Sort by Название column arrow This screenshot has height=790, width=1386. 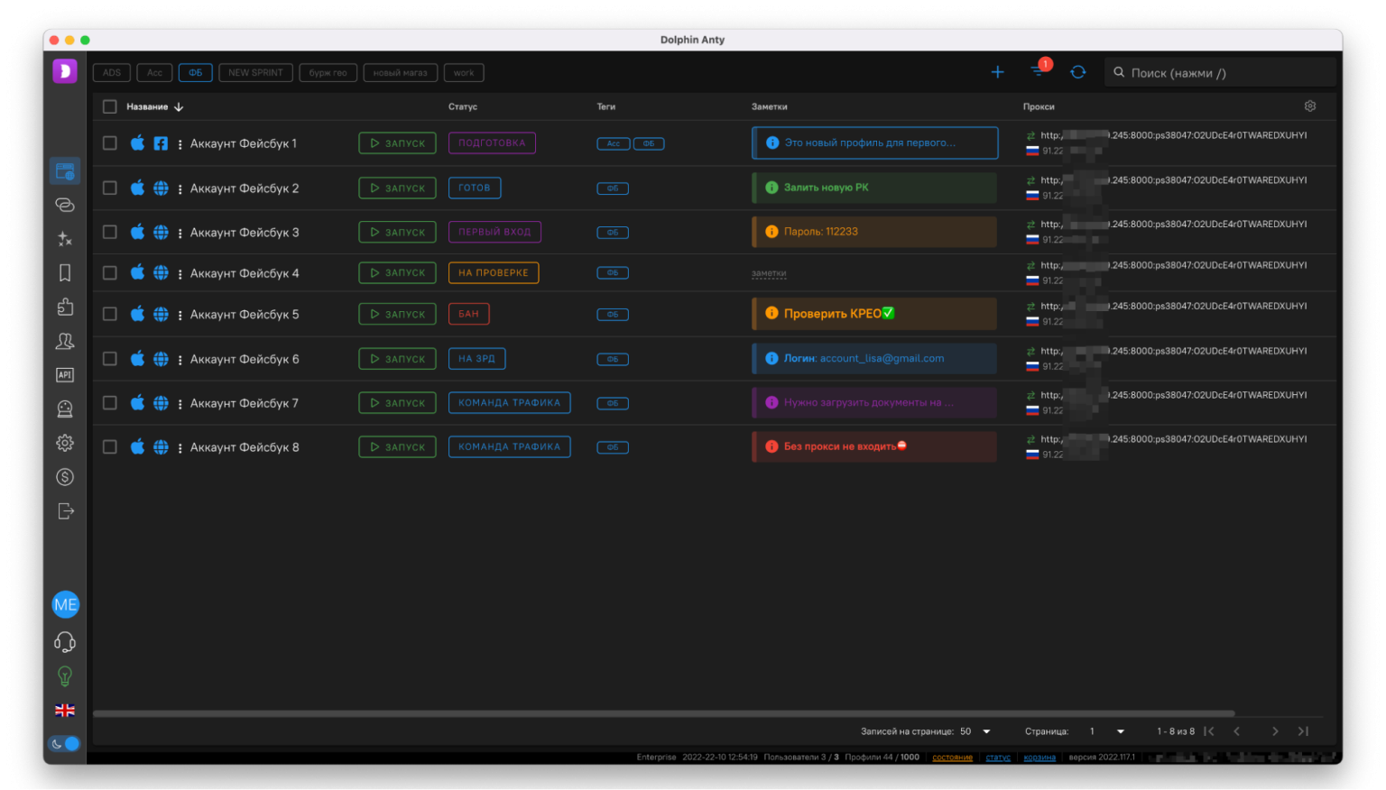179,106
